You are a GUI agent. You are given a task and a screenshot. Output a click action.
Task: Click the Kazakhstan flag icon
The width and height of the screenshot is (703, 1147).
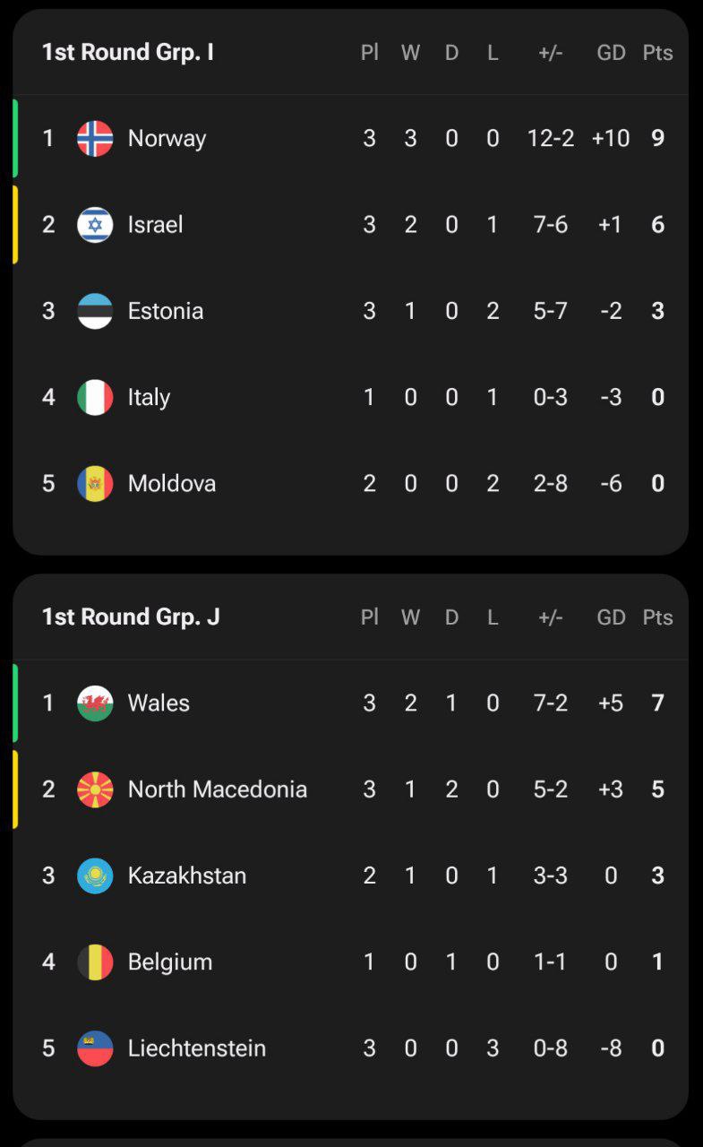pos(95,875)
